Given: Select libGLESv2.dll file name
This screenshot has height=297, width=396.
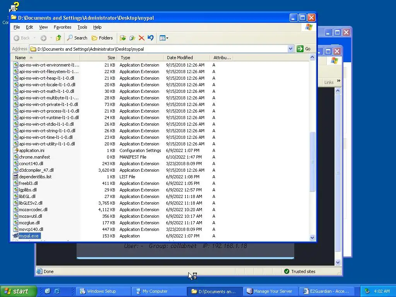Looking at the screenshot, I should tap(31, 203).
